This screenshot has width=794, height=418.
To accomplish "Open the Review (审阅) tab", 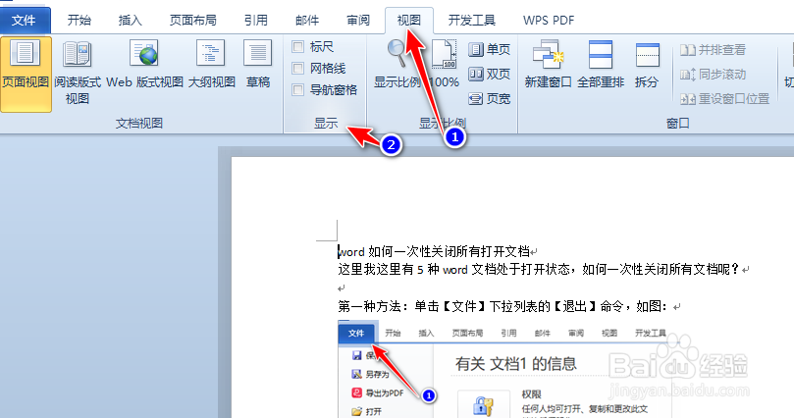I will 358,21.
